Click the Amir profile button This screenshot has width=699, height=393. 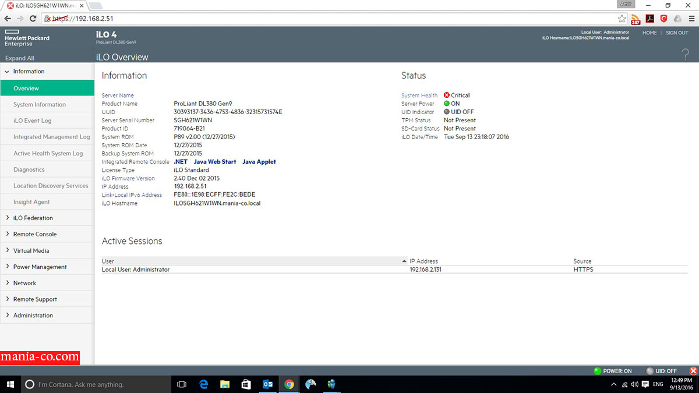[x=626, y=4]
